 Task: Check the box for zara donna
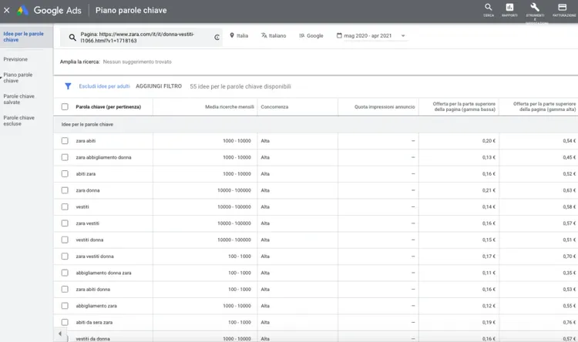click(x=65, y=190)
